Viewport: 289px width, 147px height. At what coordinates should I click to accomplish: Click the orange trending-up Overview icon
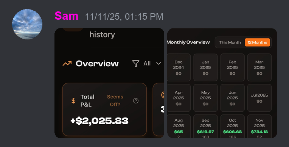click(x=67, y=64)
